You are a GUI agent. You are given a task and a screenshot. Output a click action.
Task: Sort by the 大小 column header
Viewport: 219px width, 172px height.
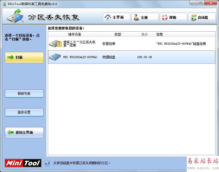144,34
